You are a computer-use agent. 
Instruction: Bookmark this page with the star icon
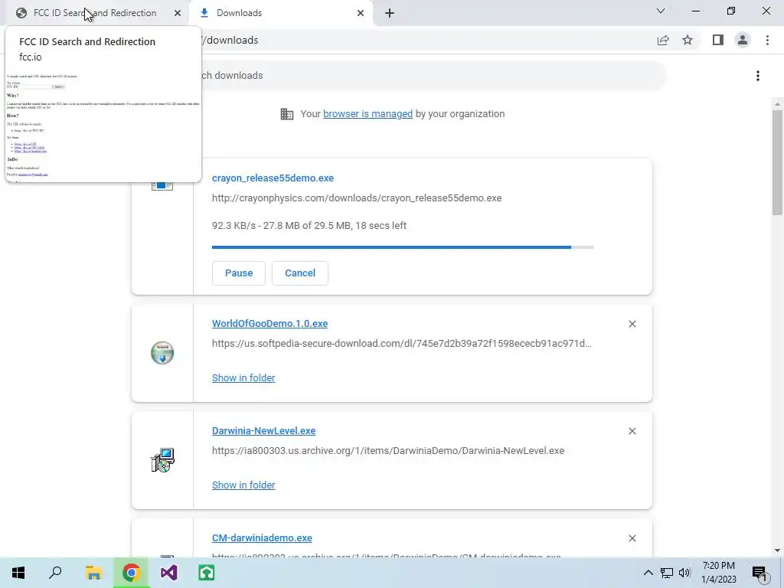click(688, 40)
